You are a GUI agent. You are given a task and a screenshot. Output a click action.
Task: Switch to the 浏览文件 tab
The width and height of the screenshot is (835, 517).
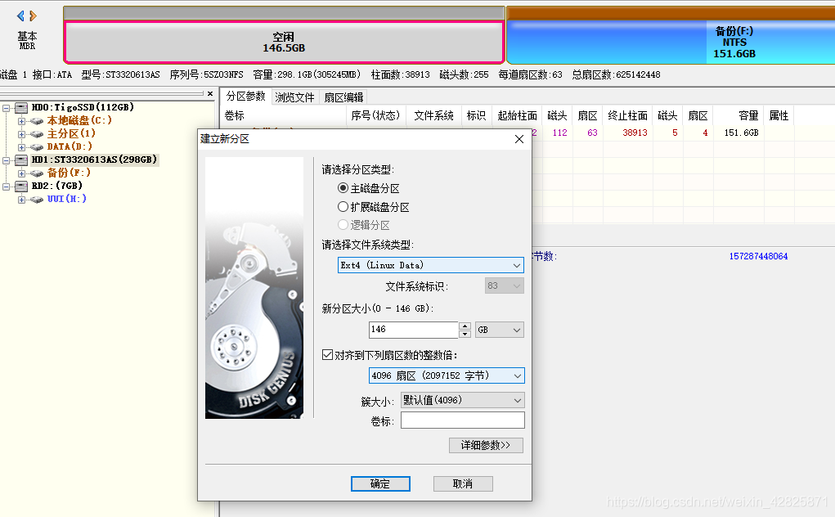[x=295, y=97]
